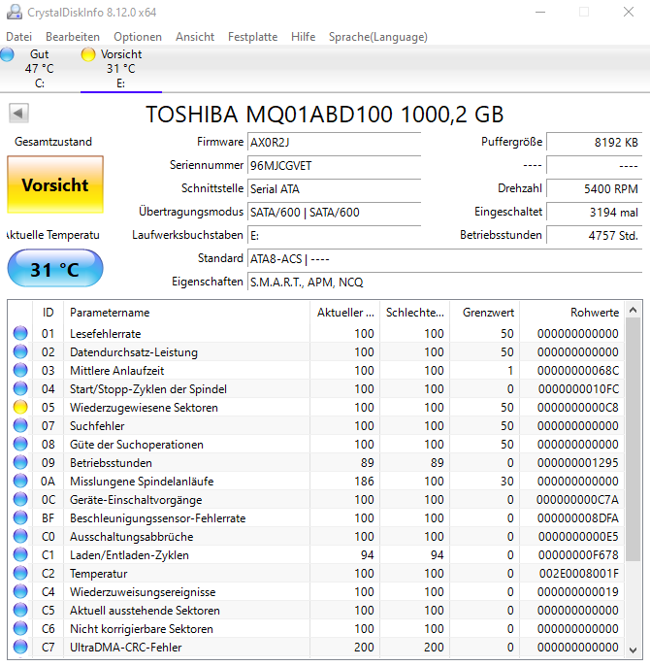Click the status orb for Betriebsstunden attribute 09
The width and height of the screenshot is (650, 666).
click(20, 462)
